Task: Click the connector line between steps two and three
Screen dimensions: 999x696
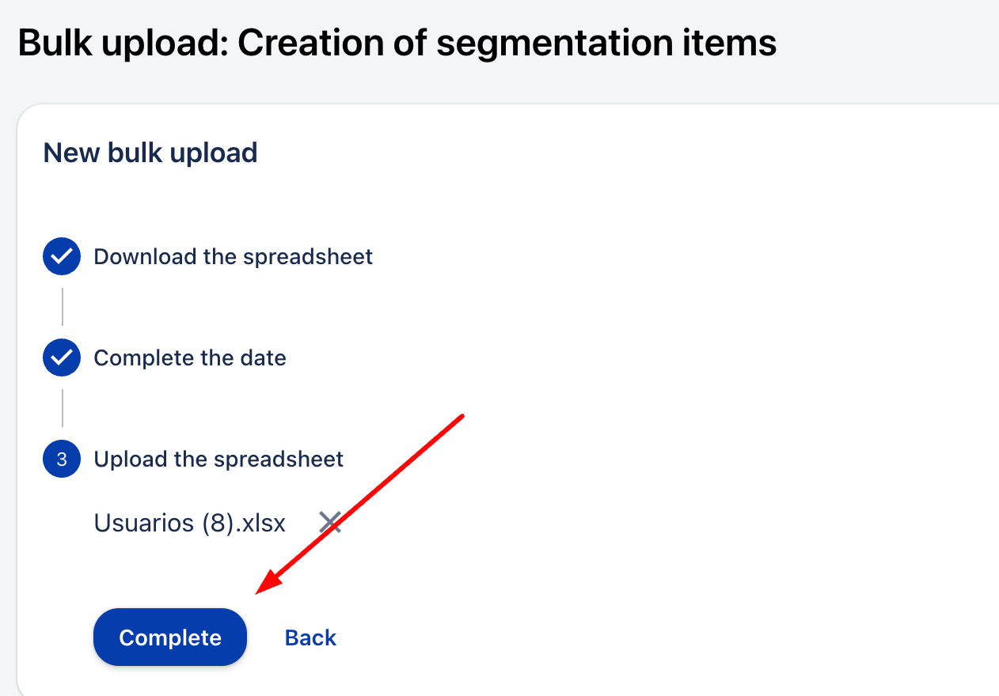Action: click(x=62, y=408)
